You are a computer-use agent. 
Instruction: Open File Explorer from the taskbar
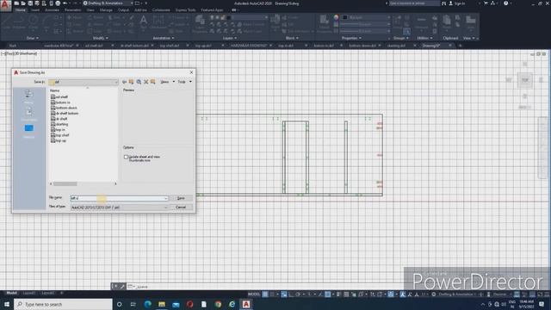[x=162, y=304]
